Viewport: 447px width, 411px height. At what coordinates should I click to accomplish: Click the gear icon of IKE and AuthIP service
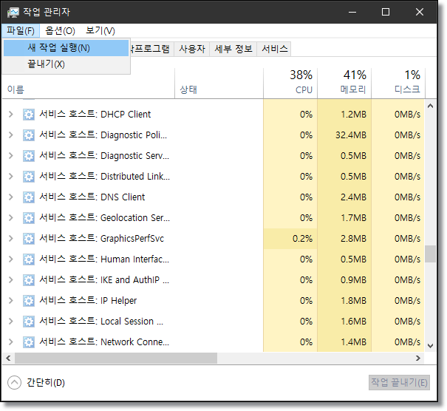pyautogui.click(x=29, y=280)
